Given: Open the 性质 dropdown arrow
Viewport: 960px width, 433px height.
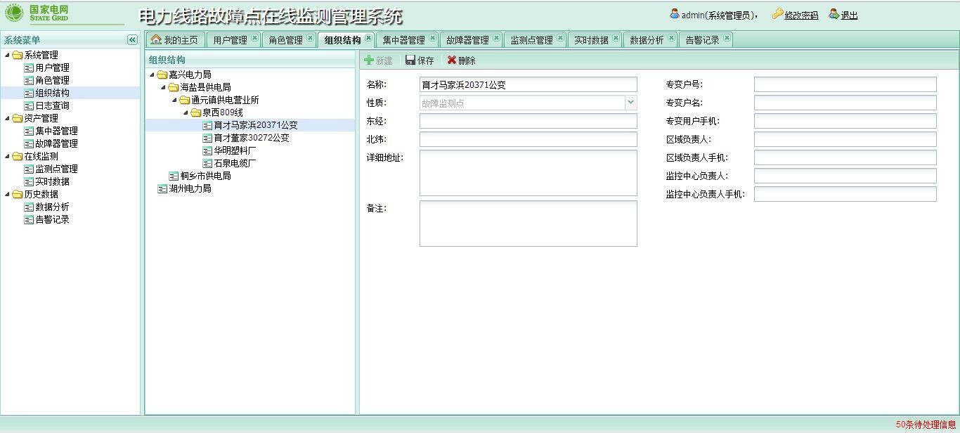Looking at the screenshot, I should click(x=630, y=103).
